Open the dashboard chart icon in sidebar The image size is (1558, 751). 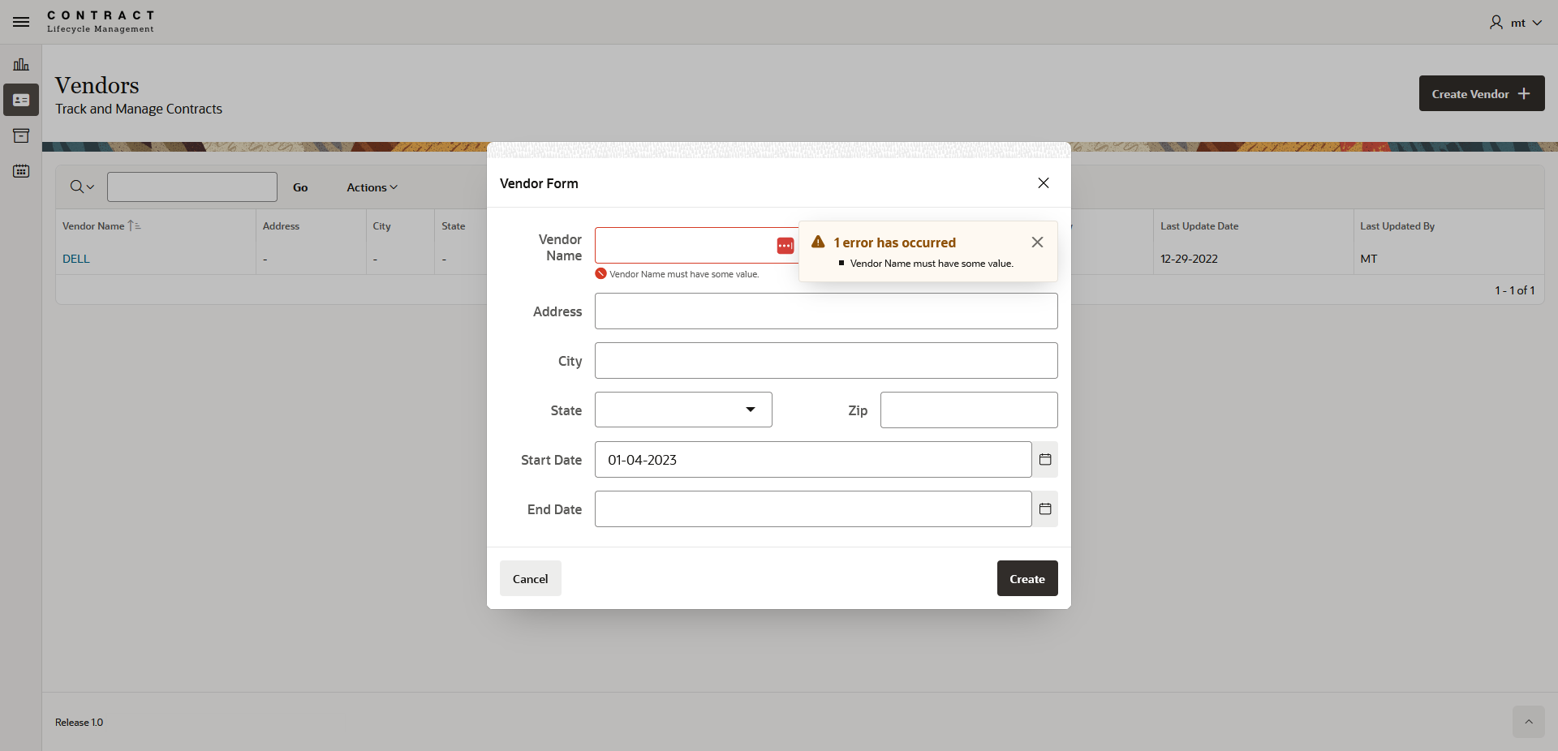(21, 64)
